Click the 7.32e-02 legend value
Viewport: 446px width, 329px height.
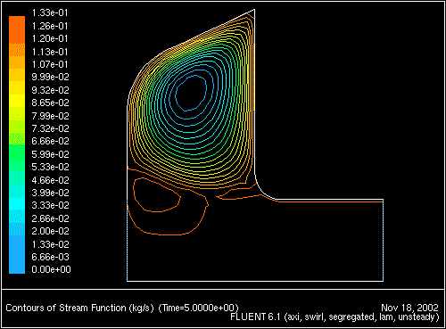[50, 128]
